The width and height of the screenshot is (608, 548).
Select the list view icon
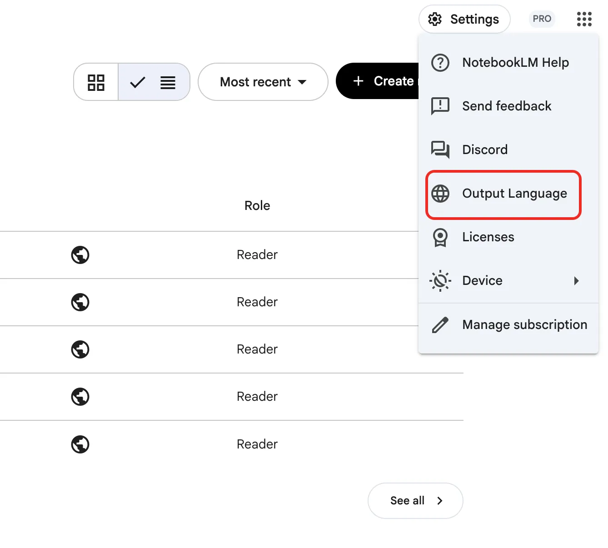[x=167, y=82]
